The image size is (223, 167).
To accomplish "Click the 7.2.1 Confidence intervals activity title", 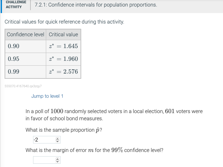I will pyautogui.click(x=96, y=5).
